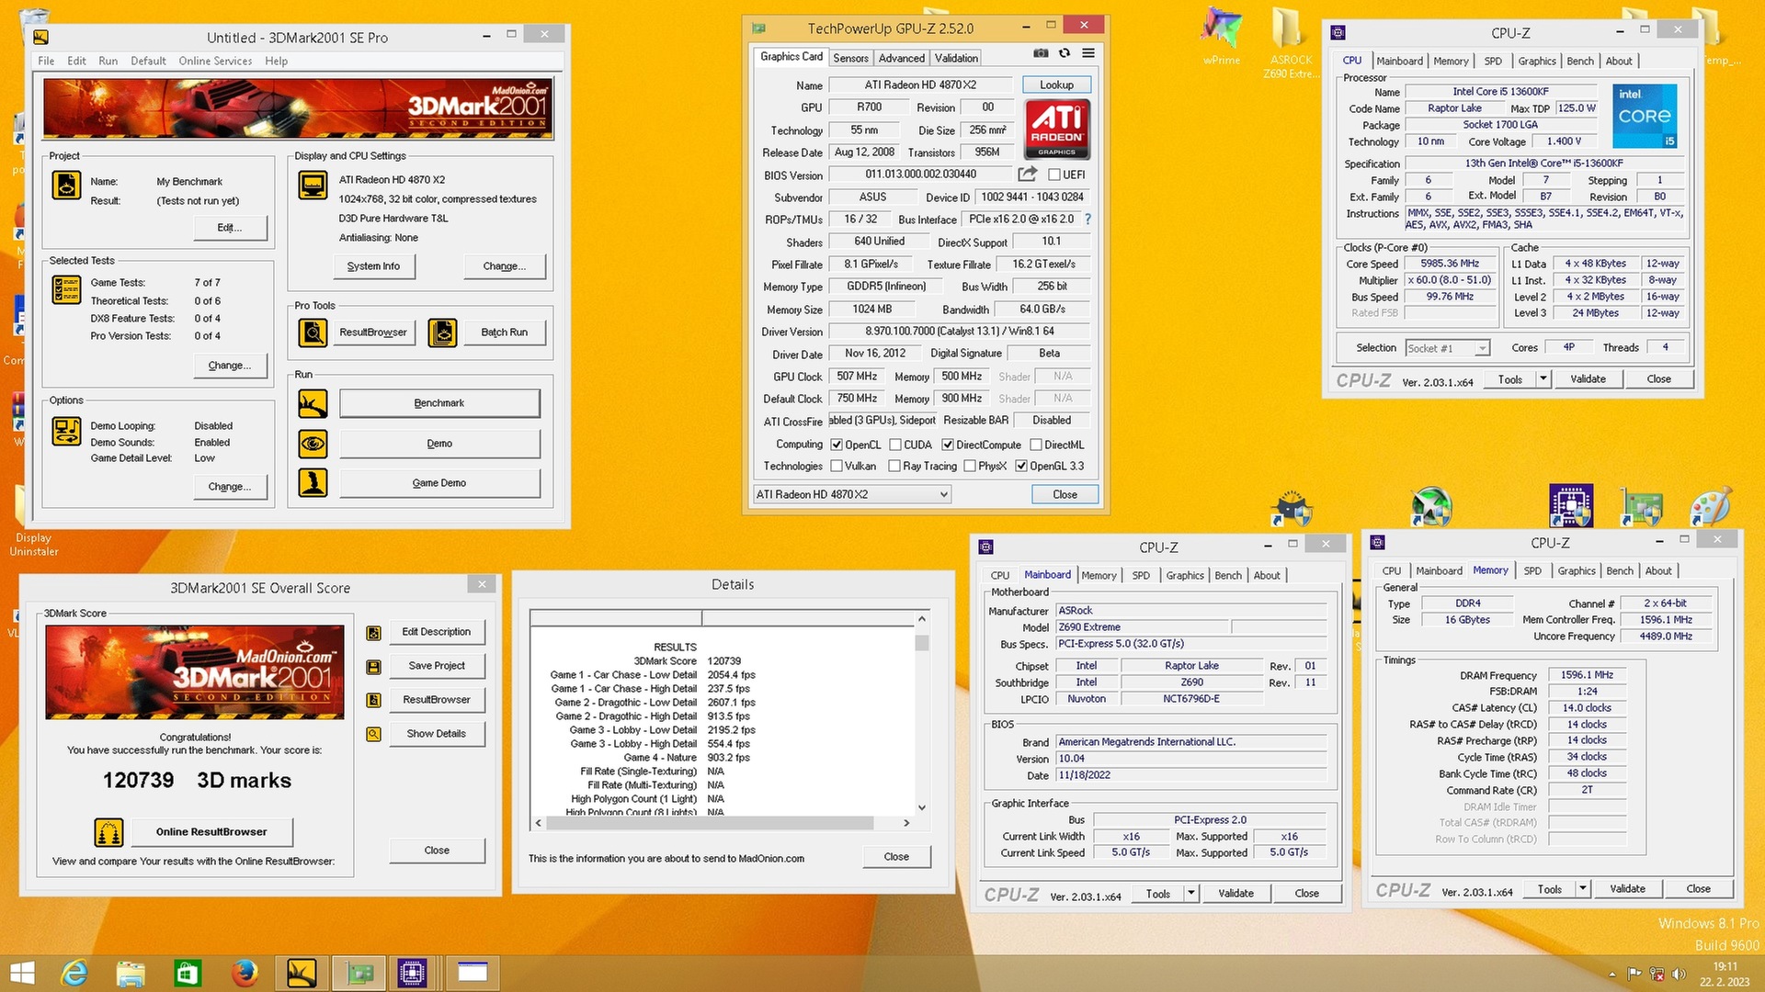Toggle the DirectML checkbox

click(x=1036, y=445)
